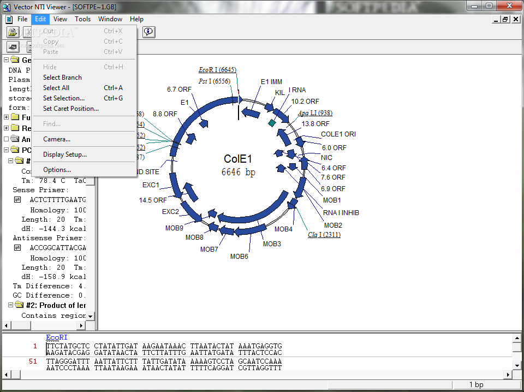This screenshot has width=524, height=392.
Task: Click sequence pane scroll up arrow
Action: 517,338
